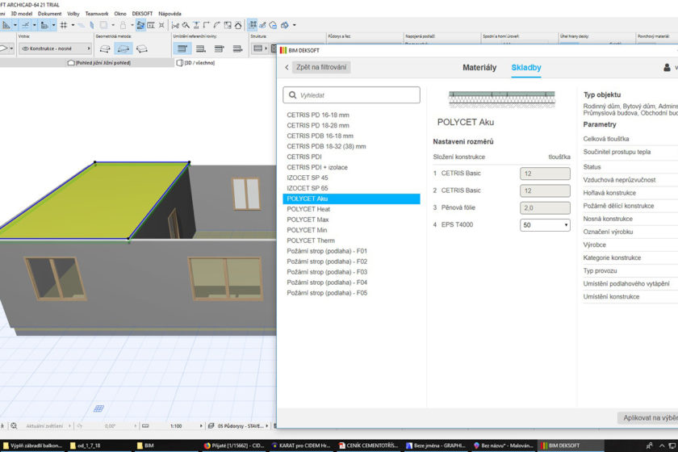Click the highlighted selection icon near toolbar right end
Image resolution: width=678 pixels, height=452 pixels.
pyautogui.click(x=252, y=25)
